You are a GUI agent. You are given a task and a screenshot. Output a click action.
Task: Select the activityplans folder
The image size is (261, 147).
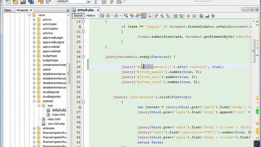(50, 29)
